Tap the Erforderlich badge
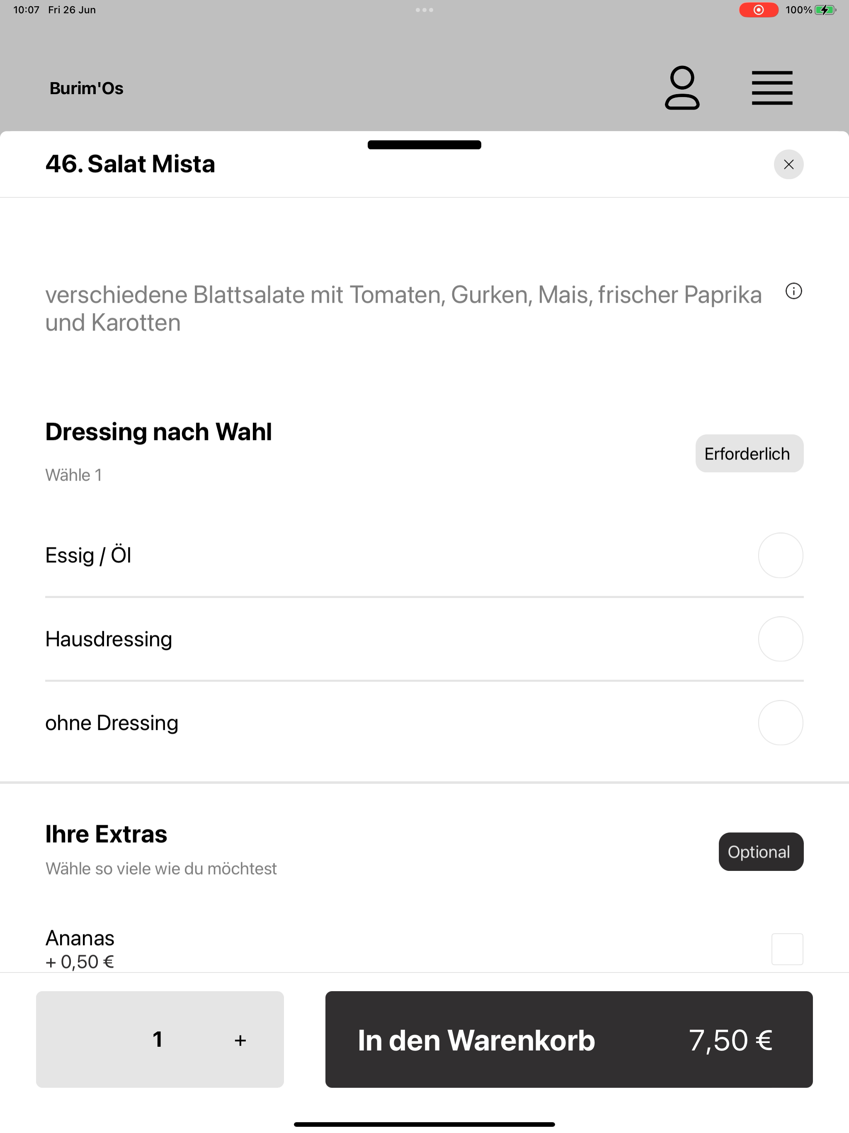 749,453
